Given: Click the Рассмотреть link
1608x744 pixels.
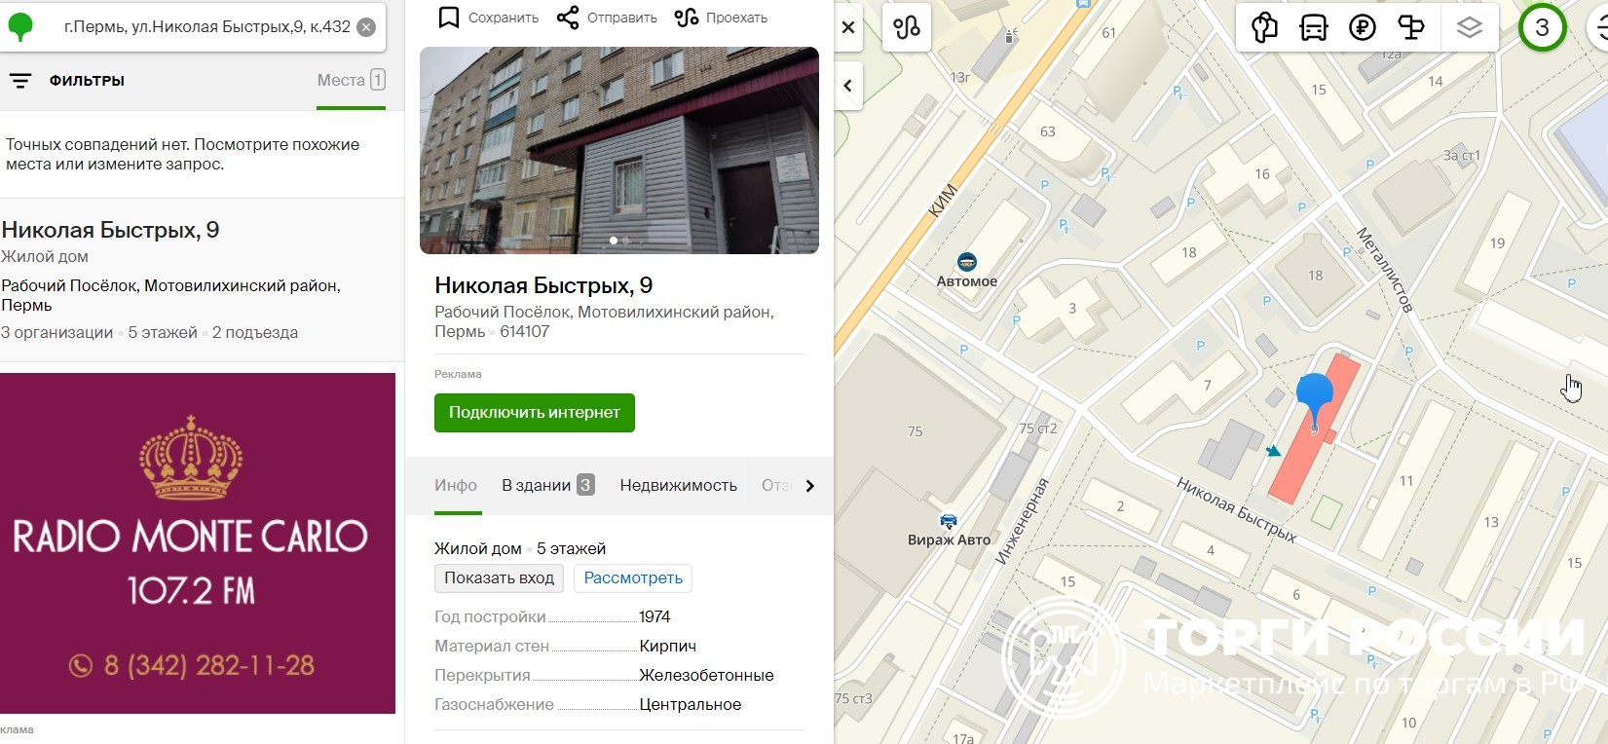Looking at the screenshot, I should 632,578.
